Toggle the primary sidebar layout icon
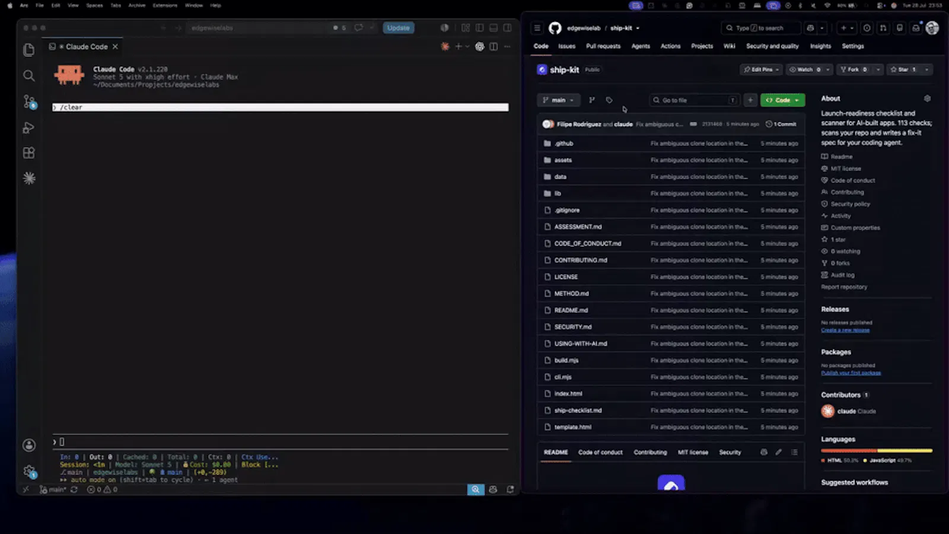Image resolution: width=949 pixels, height=534 pixels. pos(479,28)
